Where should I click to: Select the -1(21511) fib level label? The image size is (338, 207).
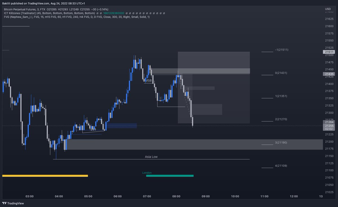point(282,50)
